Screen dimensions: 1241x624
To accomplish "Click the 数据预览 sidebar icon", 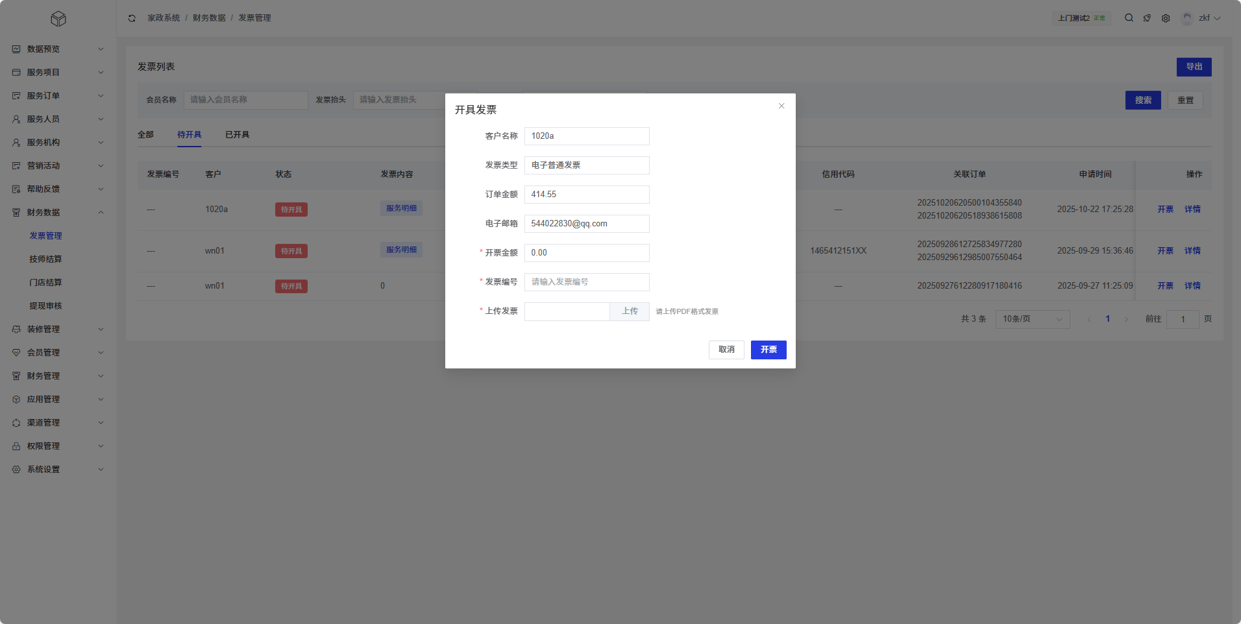I will coord(16,49).
